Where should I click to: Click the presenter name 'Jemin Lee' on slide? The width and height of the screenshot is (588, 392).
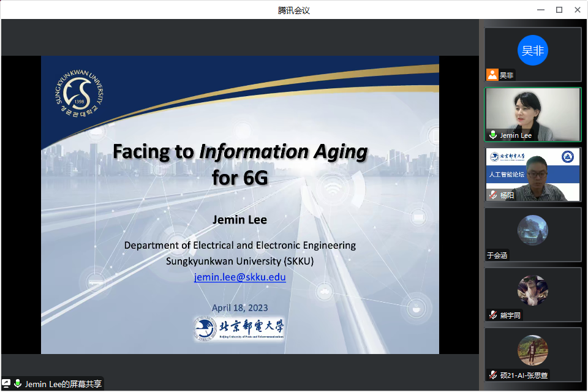[x=239, y=220]
